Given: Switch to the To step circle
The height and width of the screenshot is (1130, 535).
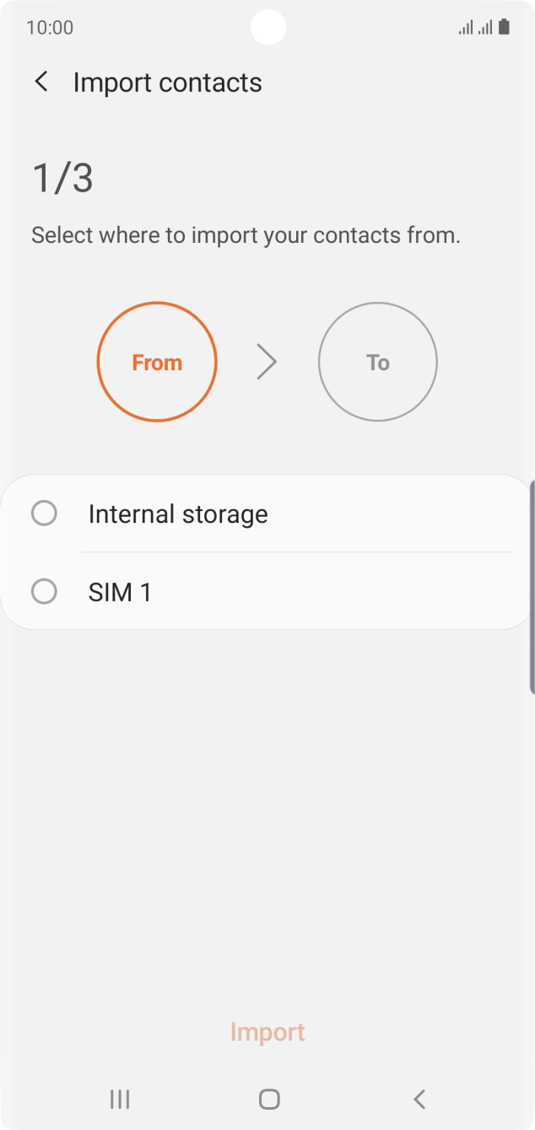Looking at the screenshot, I should click(x=377, y=363).
